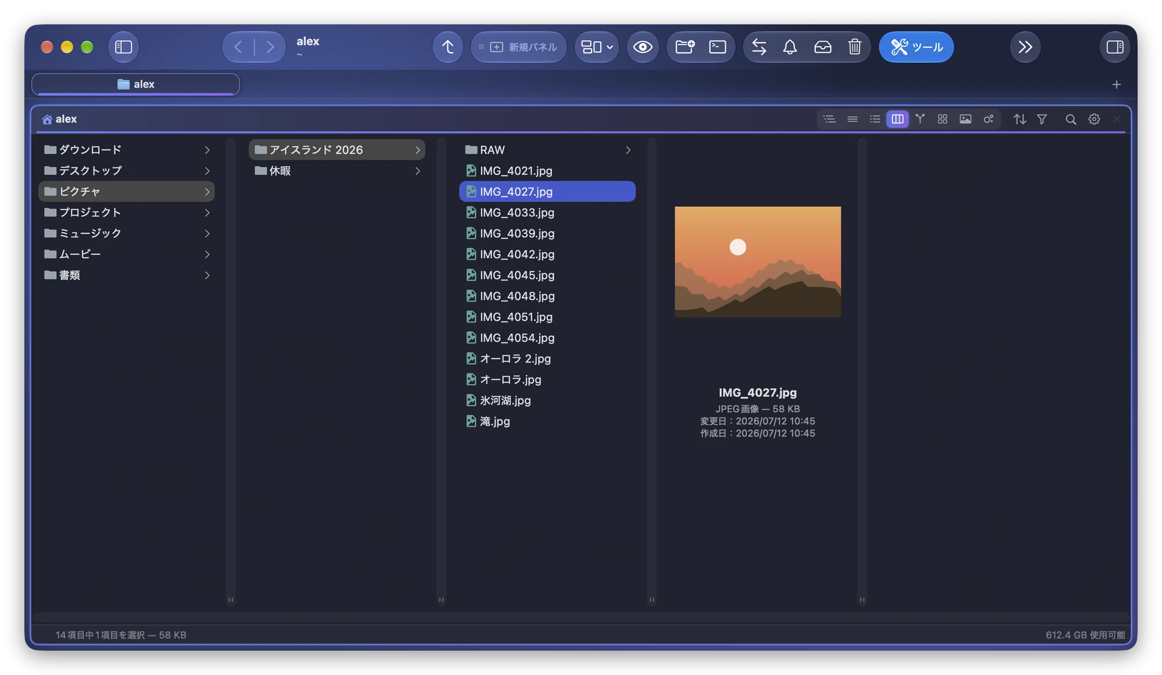
Task: Create a new folder with toolbar icon
Action: [685, 47]
